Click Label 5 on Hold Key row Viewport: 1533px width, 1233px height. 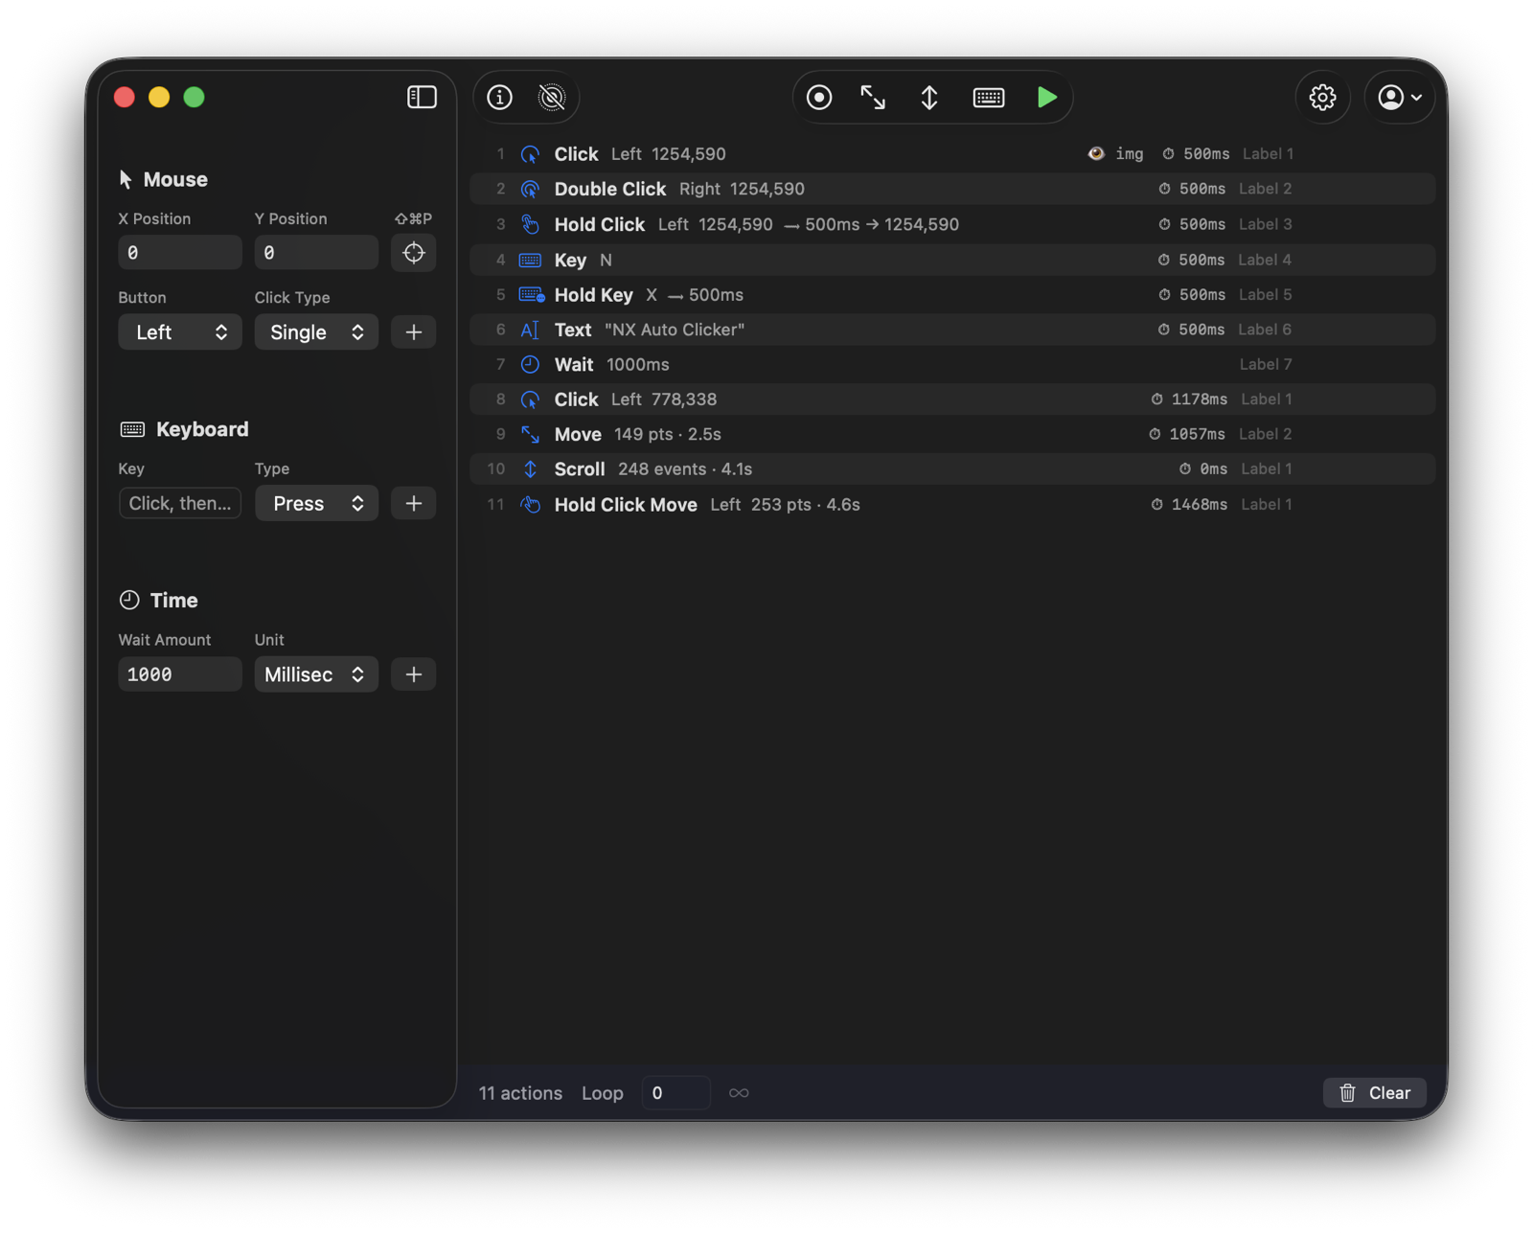1265,294
